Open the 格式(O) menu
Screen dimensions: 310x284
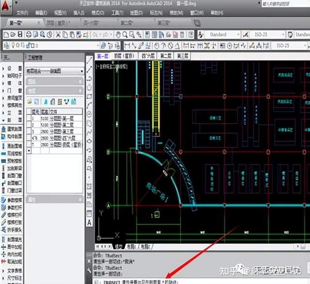[x=98, y=13]
